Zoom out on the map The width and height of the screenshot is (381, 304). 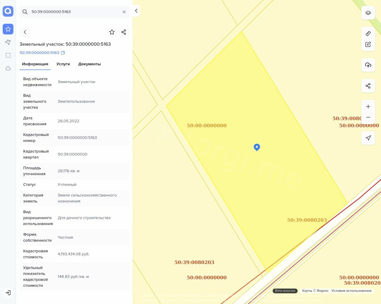pyautogui.click(x=368, y=117)
